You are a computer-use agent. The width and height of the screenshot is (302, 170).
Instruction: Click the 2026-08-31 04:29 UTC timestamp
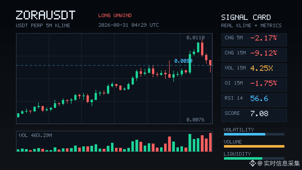129,25
